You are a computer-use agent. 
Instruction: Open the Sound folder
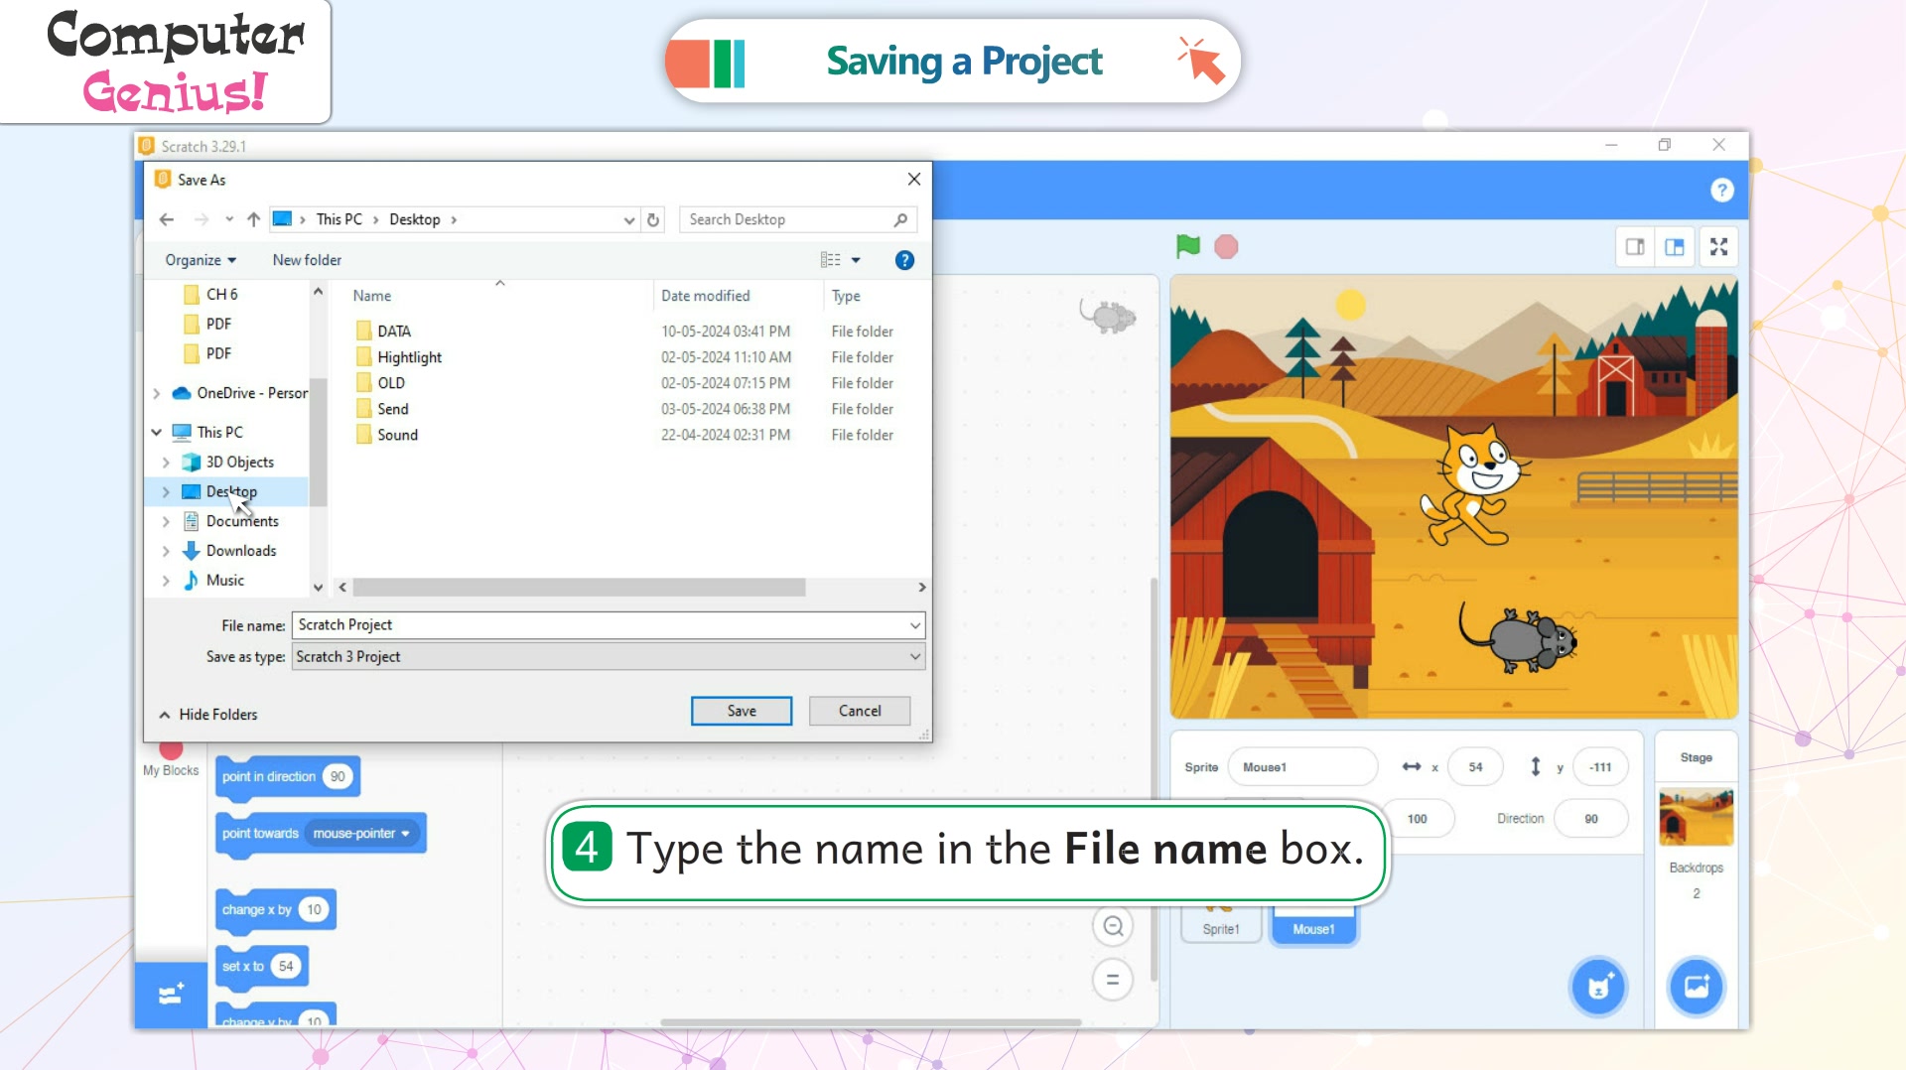397,434
